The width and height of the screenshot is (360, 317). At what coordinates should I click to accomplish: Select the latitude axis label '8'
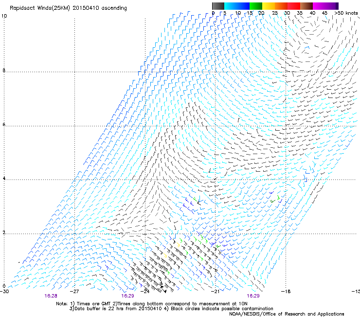(4, 70)
